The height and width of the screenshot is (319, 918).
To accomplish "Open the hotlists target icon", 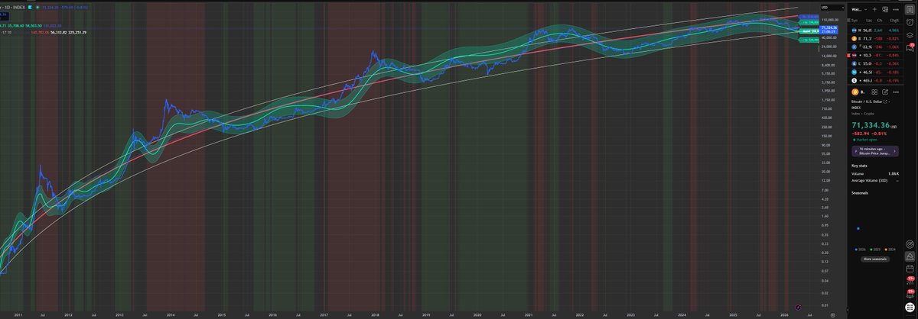I will (910, 244).
